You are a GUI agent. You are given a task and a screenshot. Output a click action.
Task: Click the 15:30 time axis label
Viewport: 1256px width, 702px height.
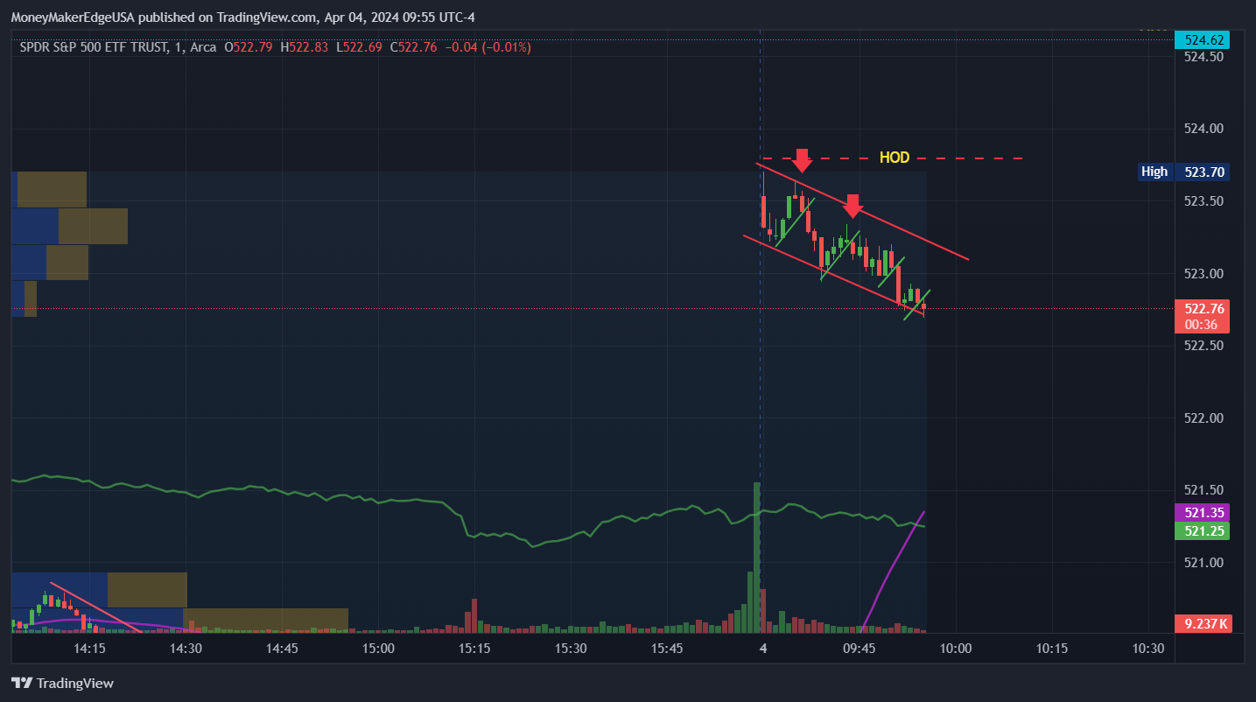[x=570, y=649]
